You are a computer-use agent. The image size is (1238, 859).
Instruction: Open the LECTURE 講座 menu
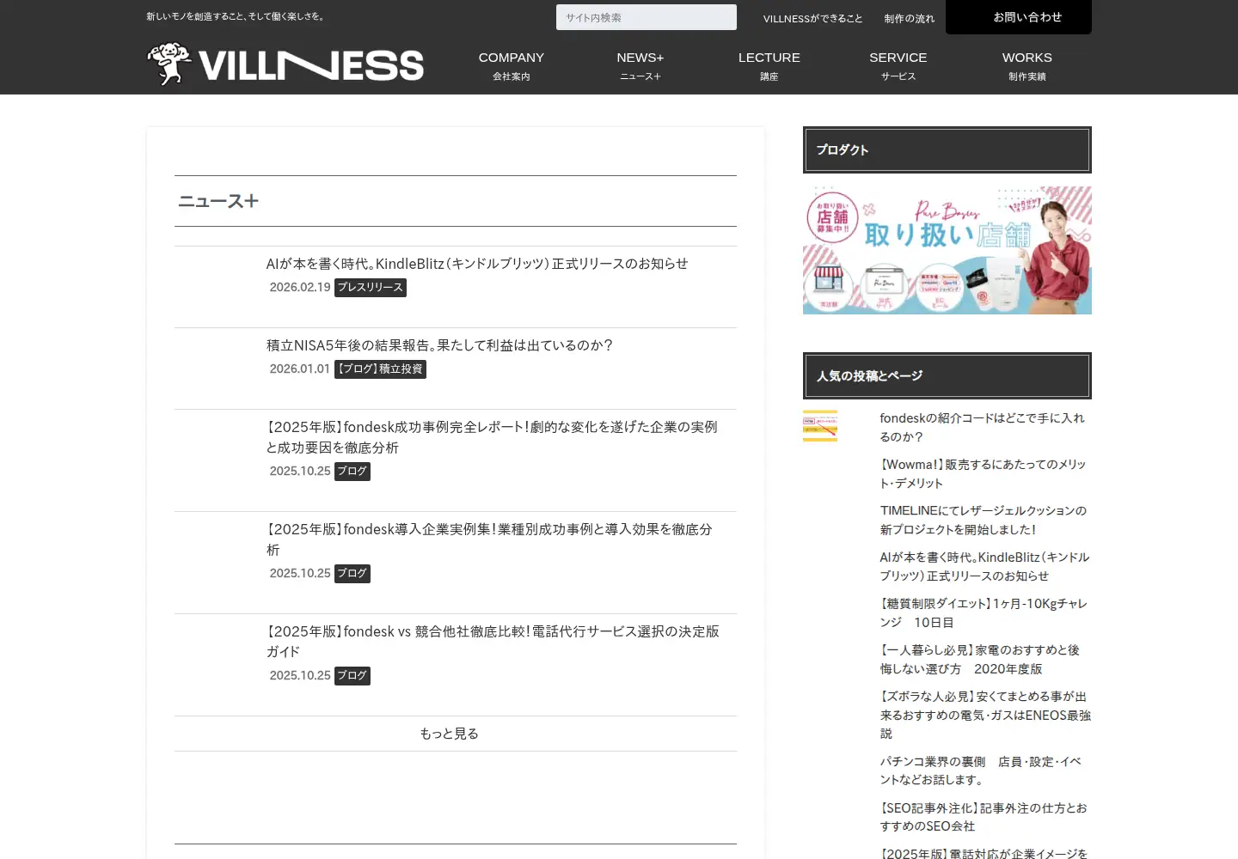click(x=769, y=65)
